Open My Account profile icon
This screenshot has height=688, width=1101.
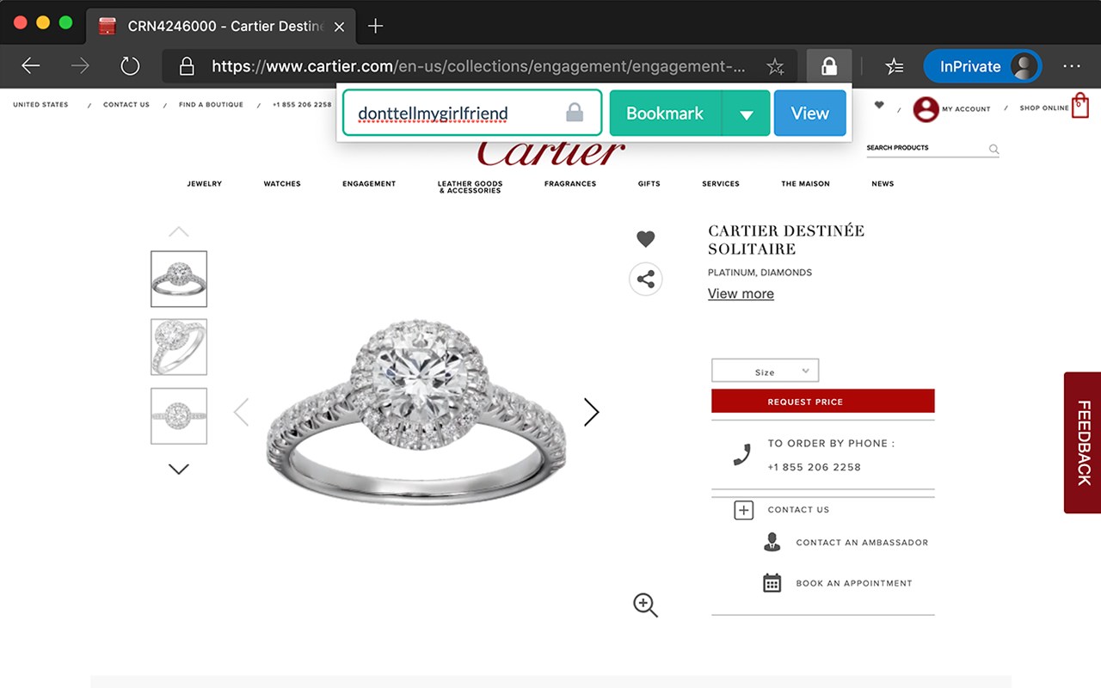point(926,108)
